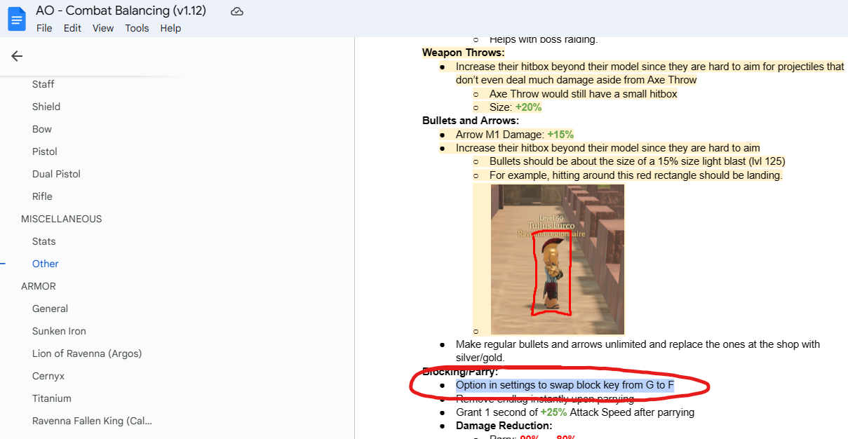
Task: Select MISCELLANEOUS heading in outline
Action: (61, 219)
